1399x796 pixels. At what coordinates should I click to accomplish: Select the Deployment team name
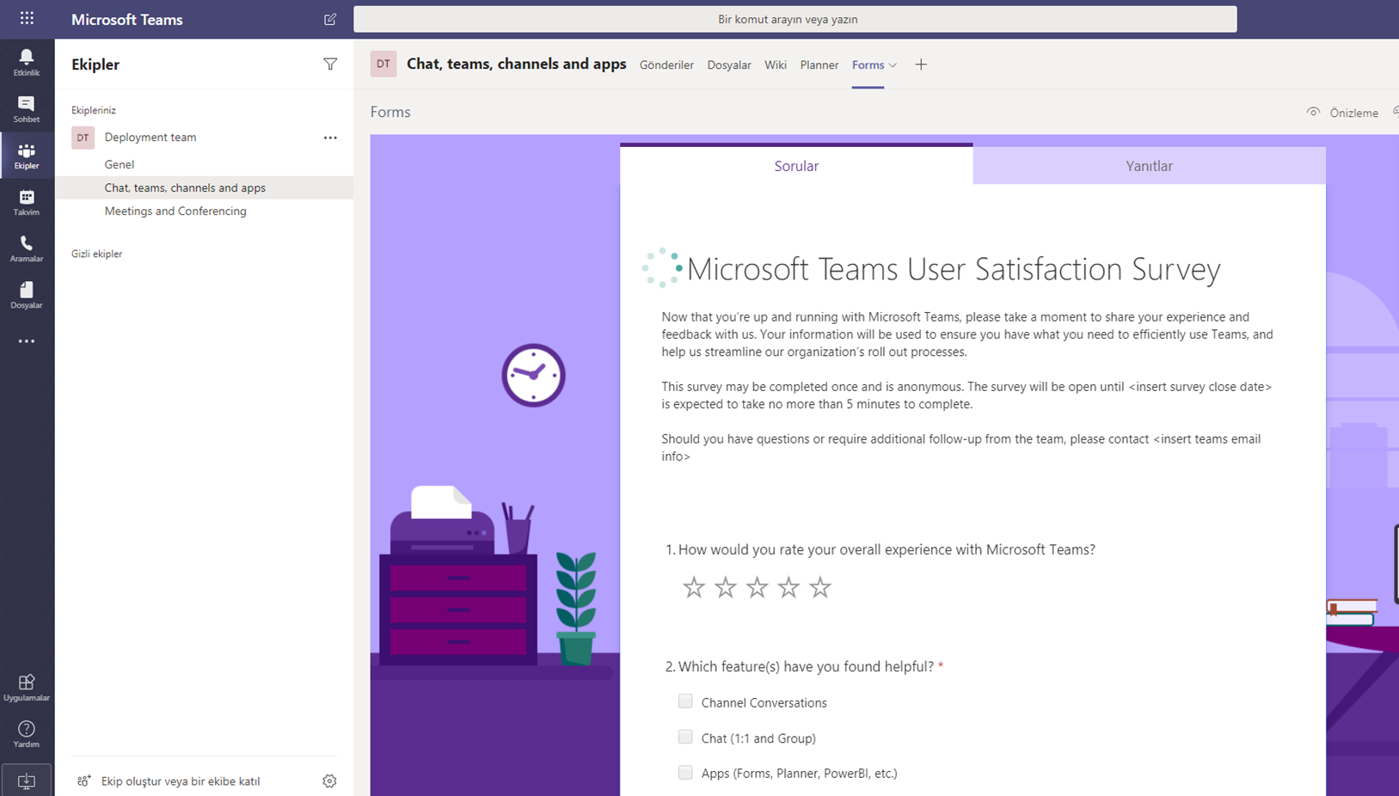(x=150, y=138)
